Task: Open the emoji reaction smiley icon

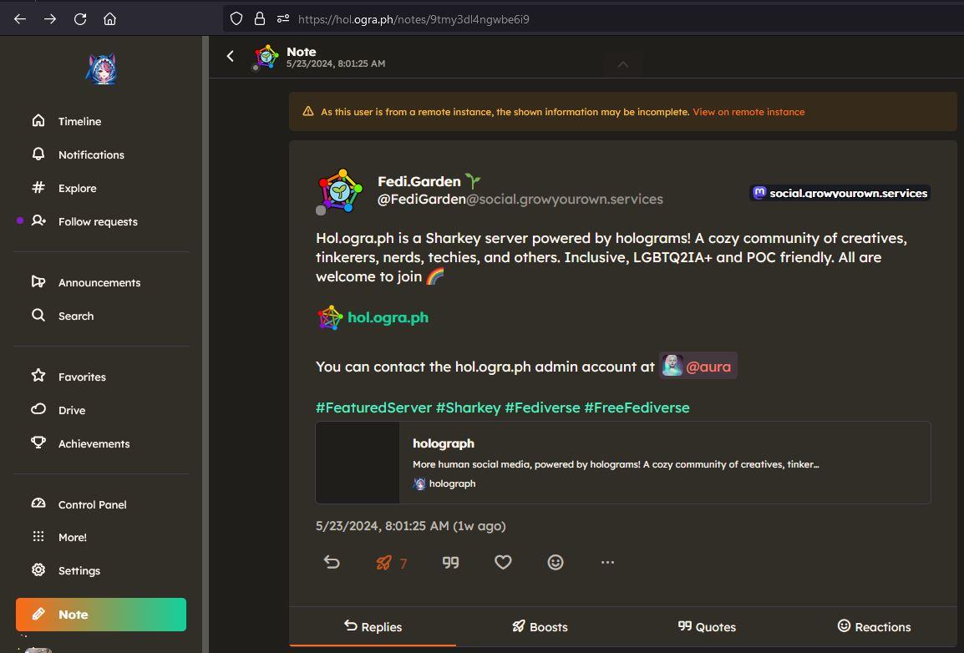Action: click(x=556, y=562)
